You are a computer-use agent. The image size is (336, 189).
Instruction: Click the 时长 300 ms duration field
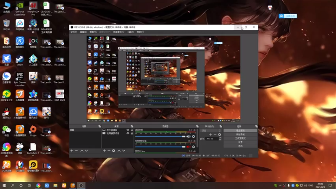[x=212, y=139]
